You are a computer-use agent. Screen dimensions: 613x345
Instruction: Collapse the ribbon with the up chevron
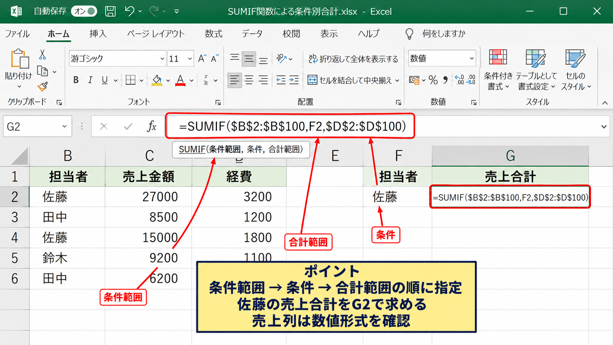(x=605, y=103)
